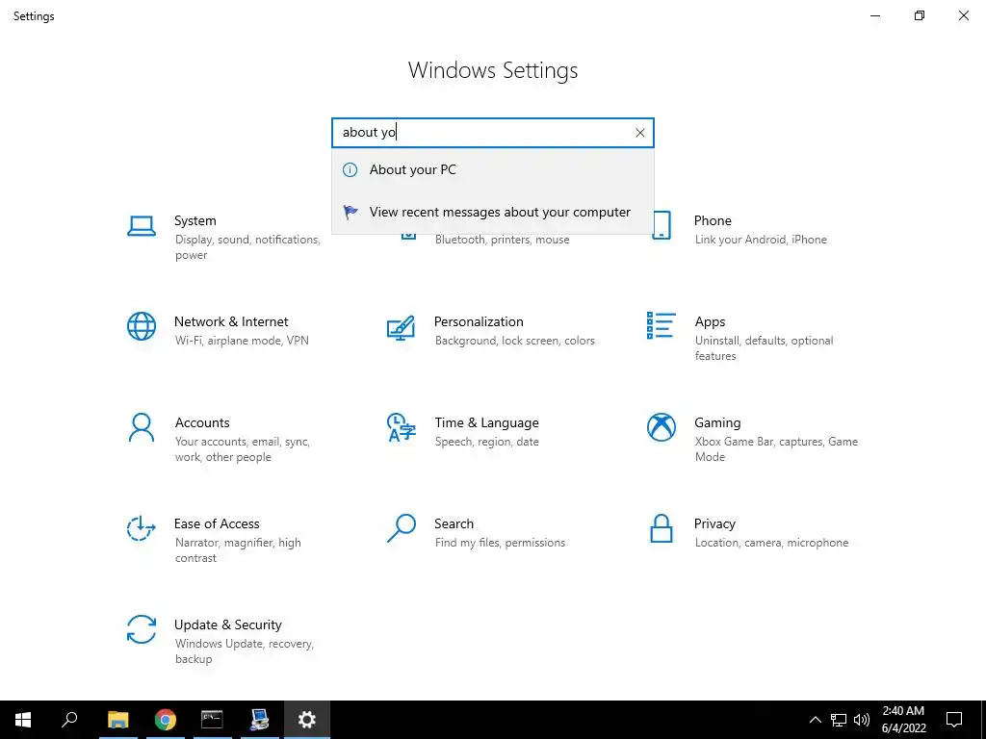This screenshot has width=986, height=739.
Task: Click the Personalization paintbrush icon
Action: (401, 328)
